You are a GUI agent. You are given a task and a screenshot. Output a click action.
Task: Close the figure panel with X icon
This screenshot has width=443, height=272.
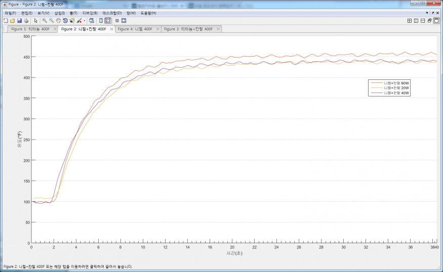click(x=437, y=13)
